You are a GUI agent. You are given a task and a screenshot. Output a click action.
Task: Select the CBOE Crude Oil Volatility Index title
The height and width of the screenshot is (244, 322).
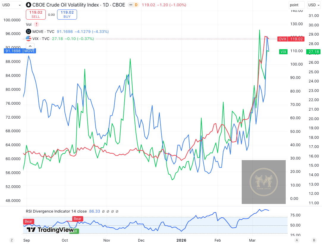(79, 5)
